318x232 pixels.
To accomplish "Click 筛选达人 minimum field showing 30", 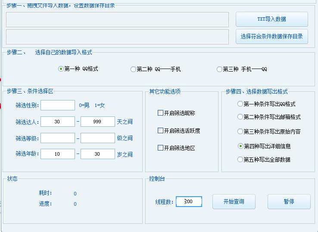I will (x=58, y=122).
